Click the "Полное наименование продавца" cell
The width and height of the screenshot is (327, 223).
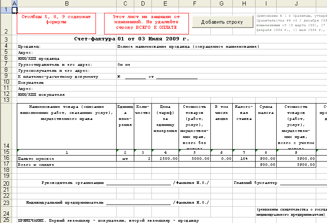(x=188, y=46)
